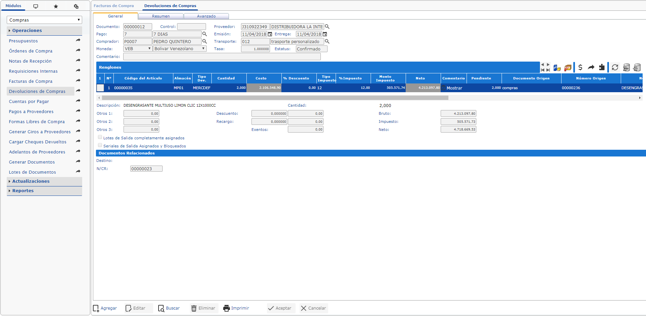The image size is (646, 316).
Task: Open the Entrega date calendar icon
Action: pos(325,34)
